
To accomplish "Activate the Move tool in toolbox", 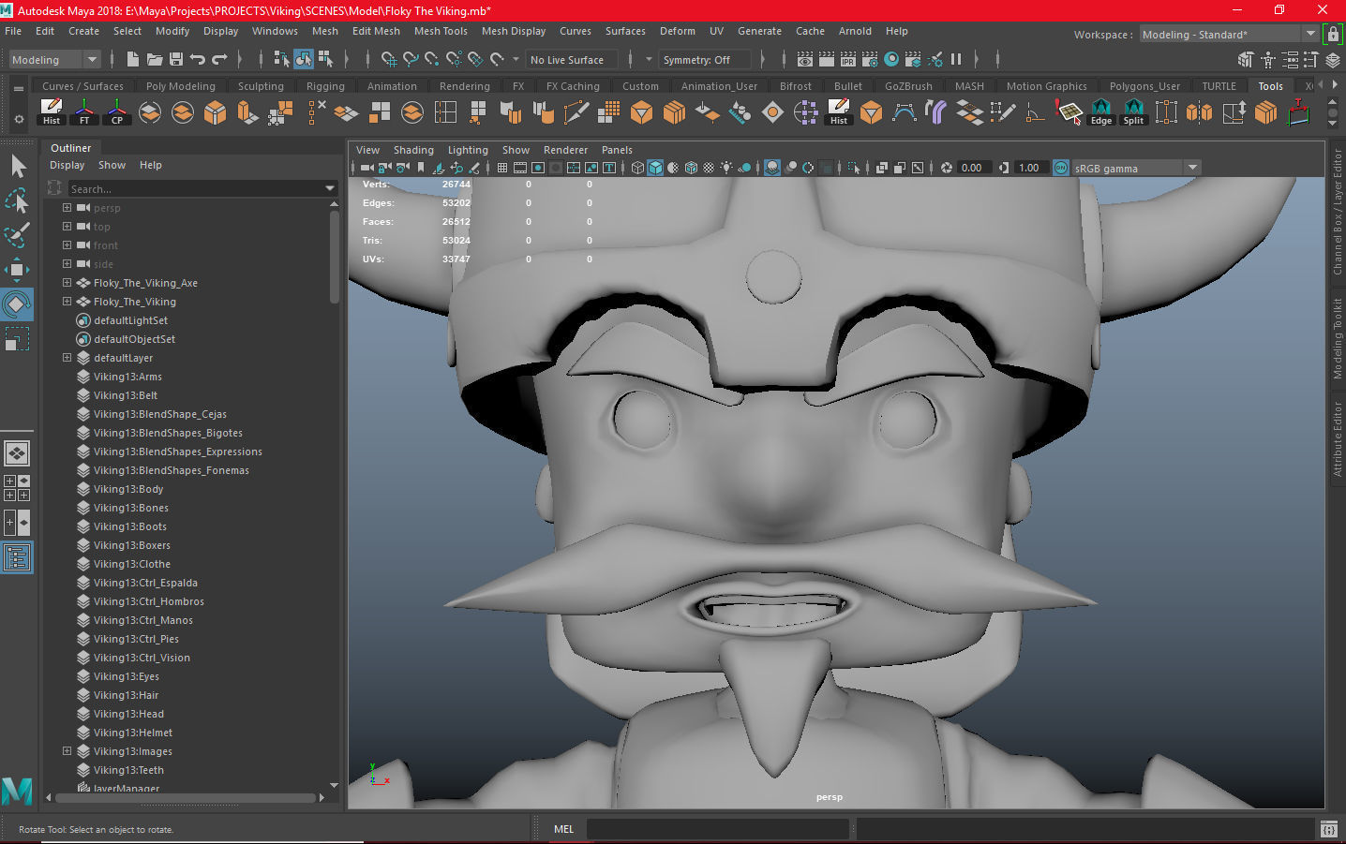I will coord(17,270).
